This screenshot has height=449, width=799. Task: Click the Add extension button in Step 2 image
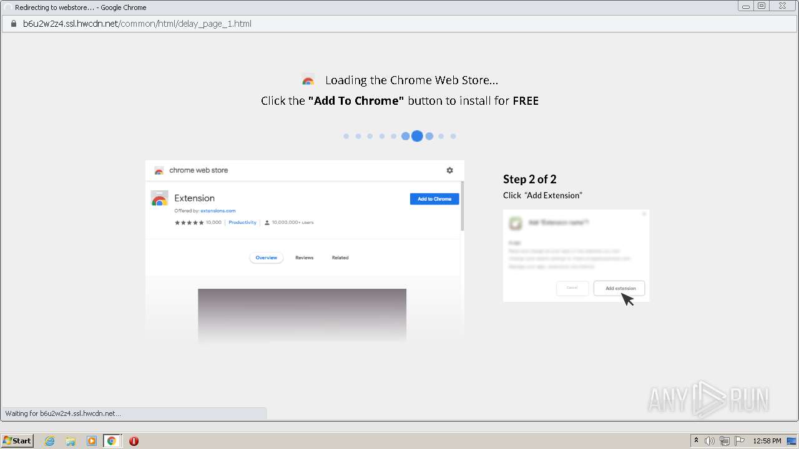coord(619,288)
